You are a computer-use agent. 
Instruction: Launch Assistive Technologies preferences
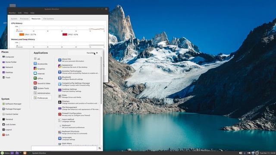click(x=78, y=72)
